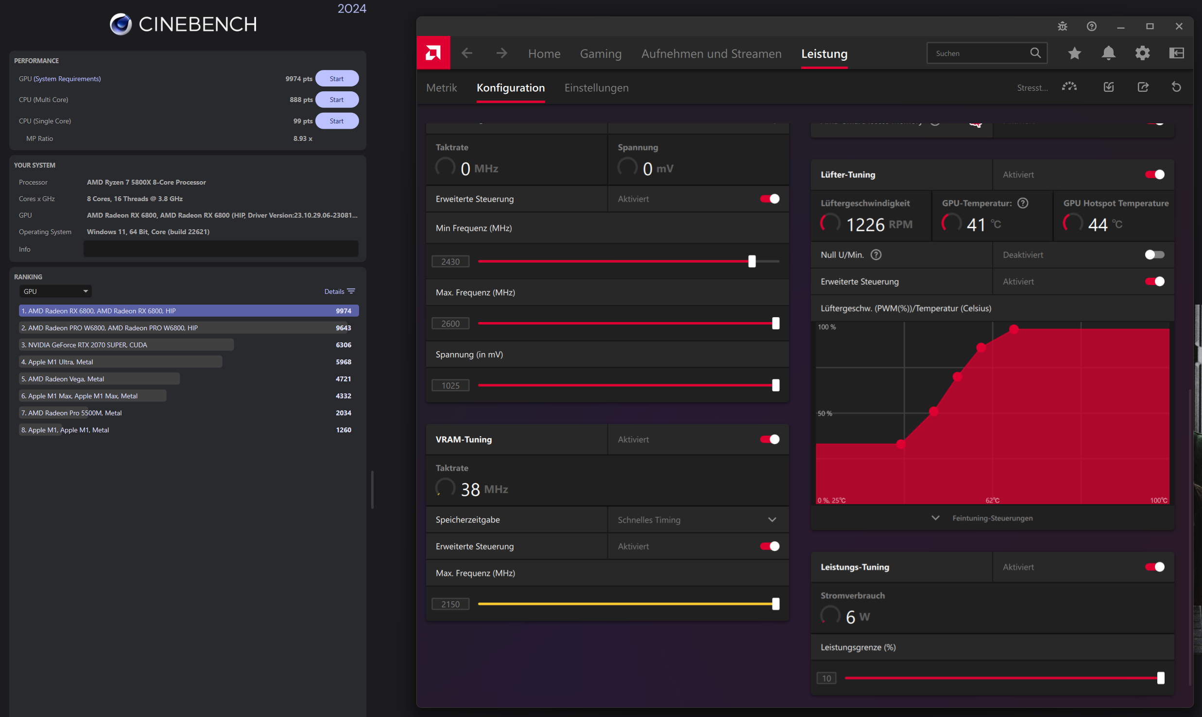Open the GPU ranking dropdown in Cinebench
The height and width of the screenshot is (717, 1202).
[55, 291]
